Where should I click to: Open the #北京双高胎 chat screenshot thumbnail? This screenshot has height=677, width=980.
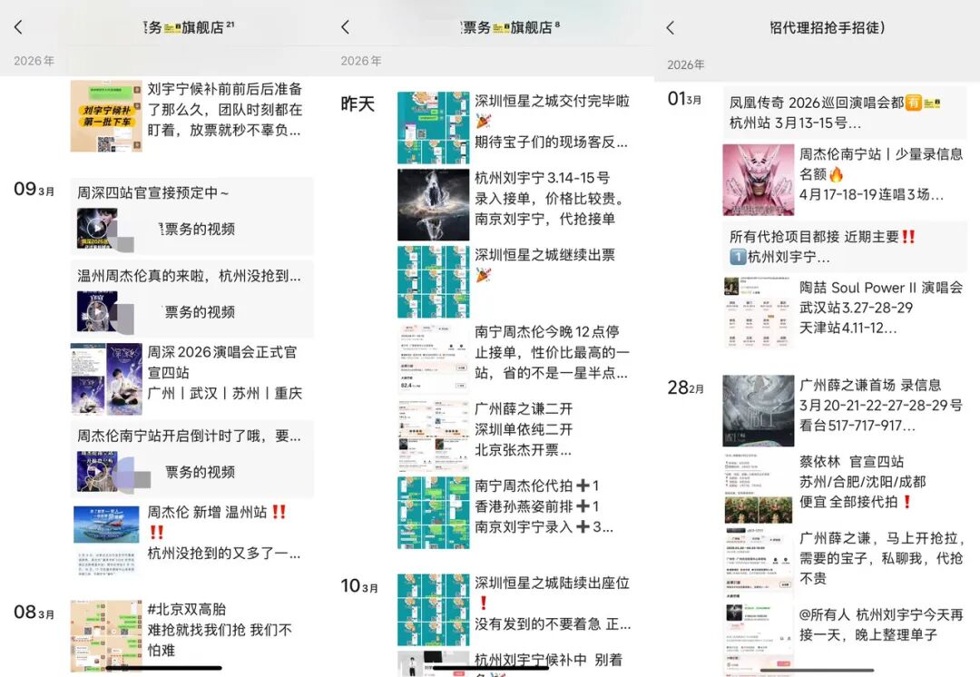coord(106,635)
